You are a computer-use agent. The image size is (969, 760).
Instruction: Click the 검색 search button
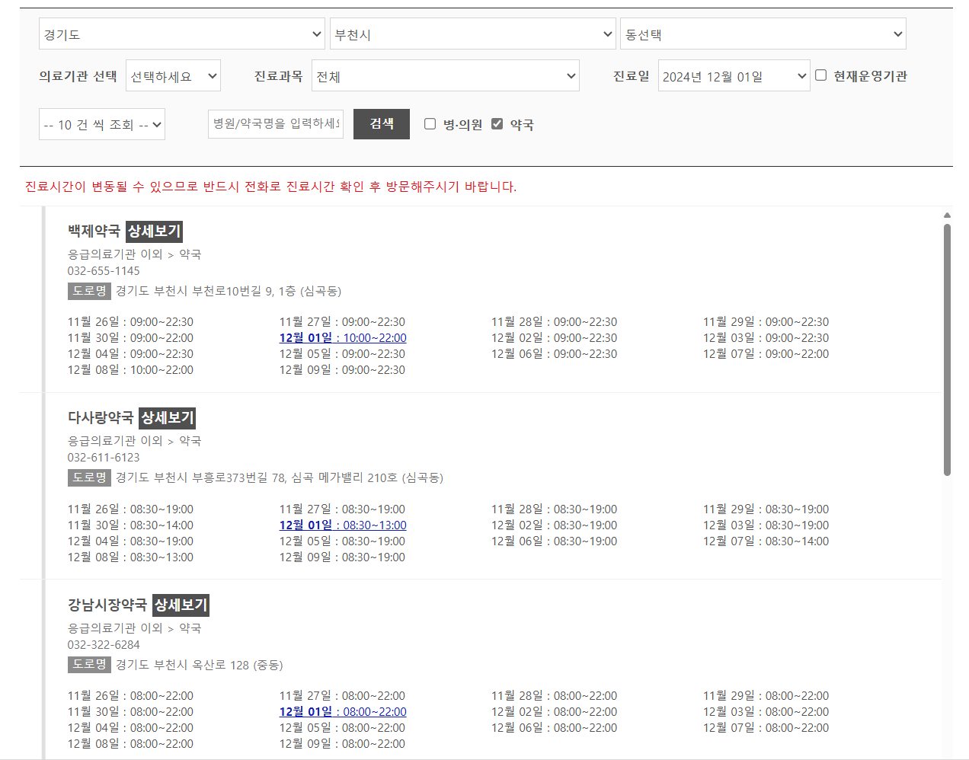pos(381,124)
